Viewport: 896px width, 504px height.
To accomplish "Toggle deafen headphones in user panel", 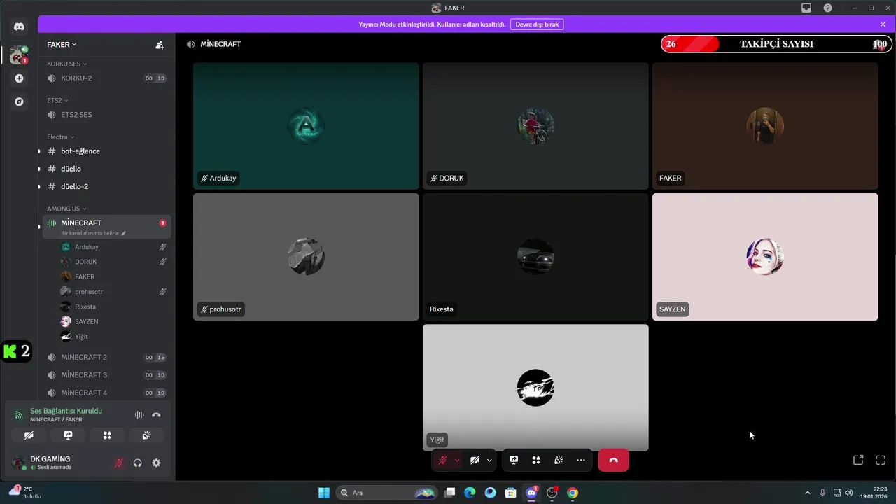I will click(x=137, y=463).
